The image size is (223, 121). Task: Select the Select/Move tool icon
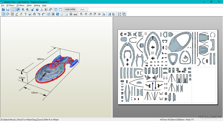[3, 14]
